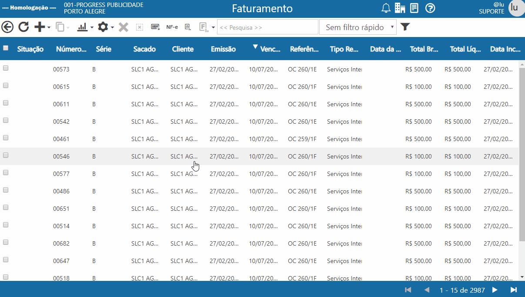Screen dimensions: 525x297
Task: Open the notifications bell icon
Action: click(x=386, y=8)
